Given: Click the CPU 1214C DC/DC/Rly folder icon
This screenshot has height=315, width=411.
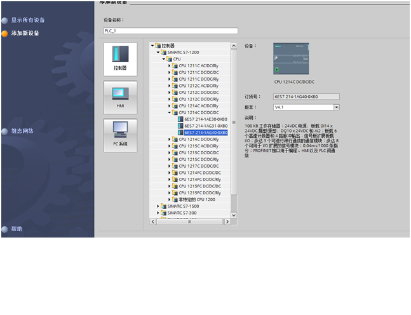Looking at the screenshot, I should click(175, 140).
